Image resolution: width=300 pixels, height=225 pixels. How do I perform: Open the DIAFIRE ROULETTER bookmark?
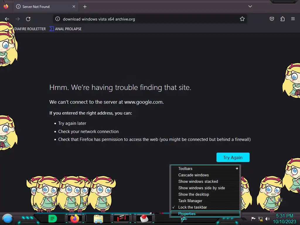pos(30,29)
